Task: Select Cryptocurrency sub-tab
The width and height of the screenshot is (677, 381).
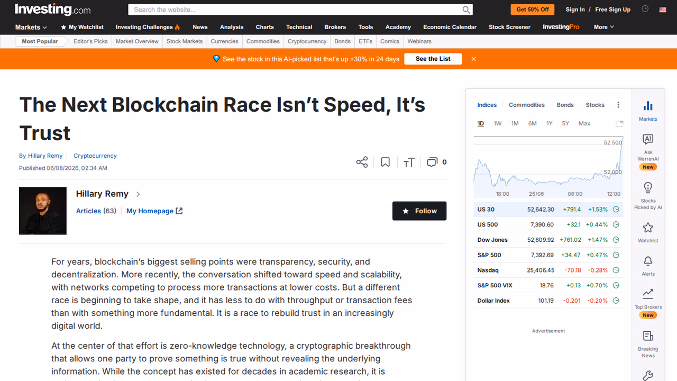Action: tap(307, 41)
